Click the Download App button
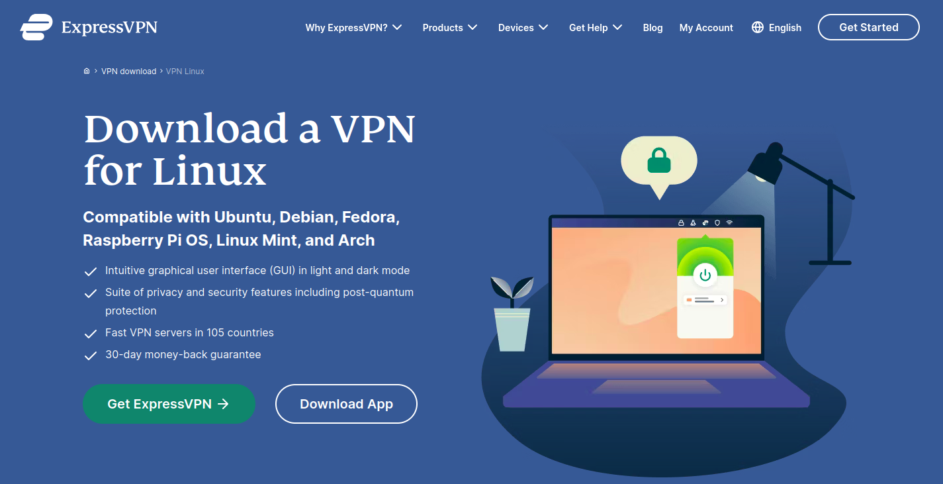Image resolution: width=943 pixels, height=484 pixels. coord(346,404)
